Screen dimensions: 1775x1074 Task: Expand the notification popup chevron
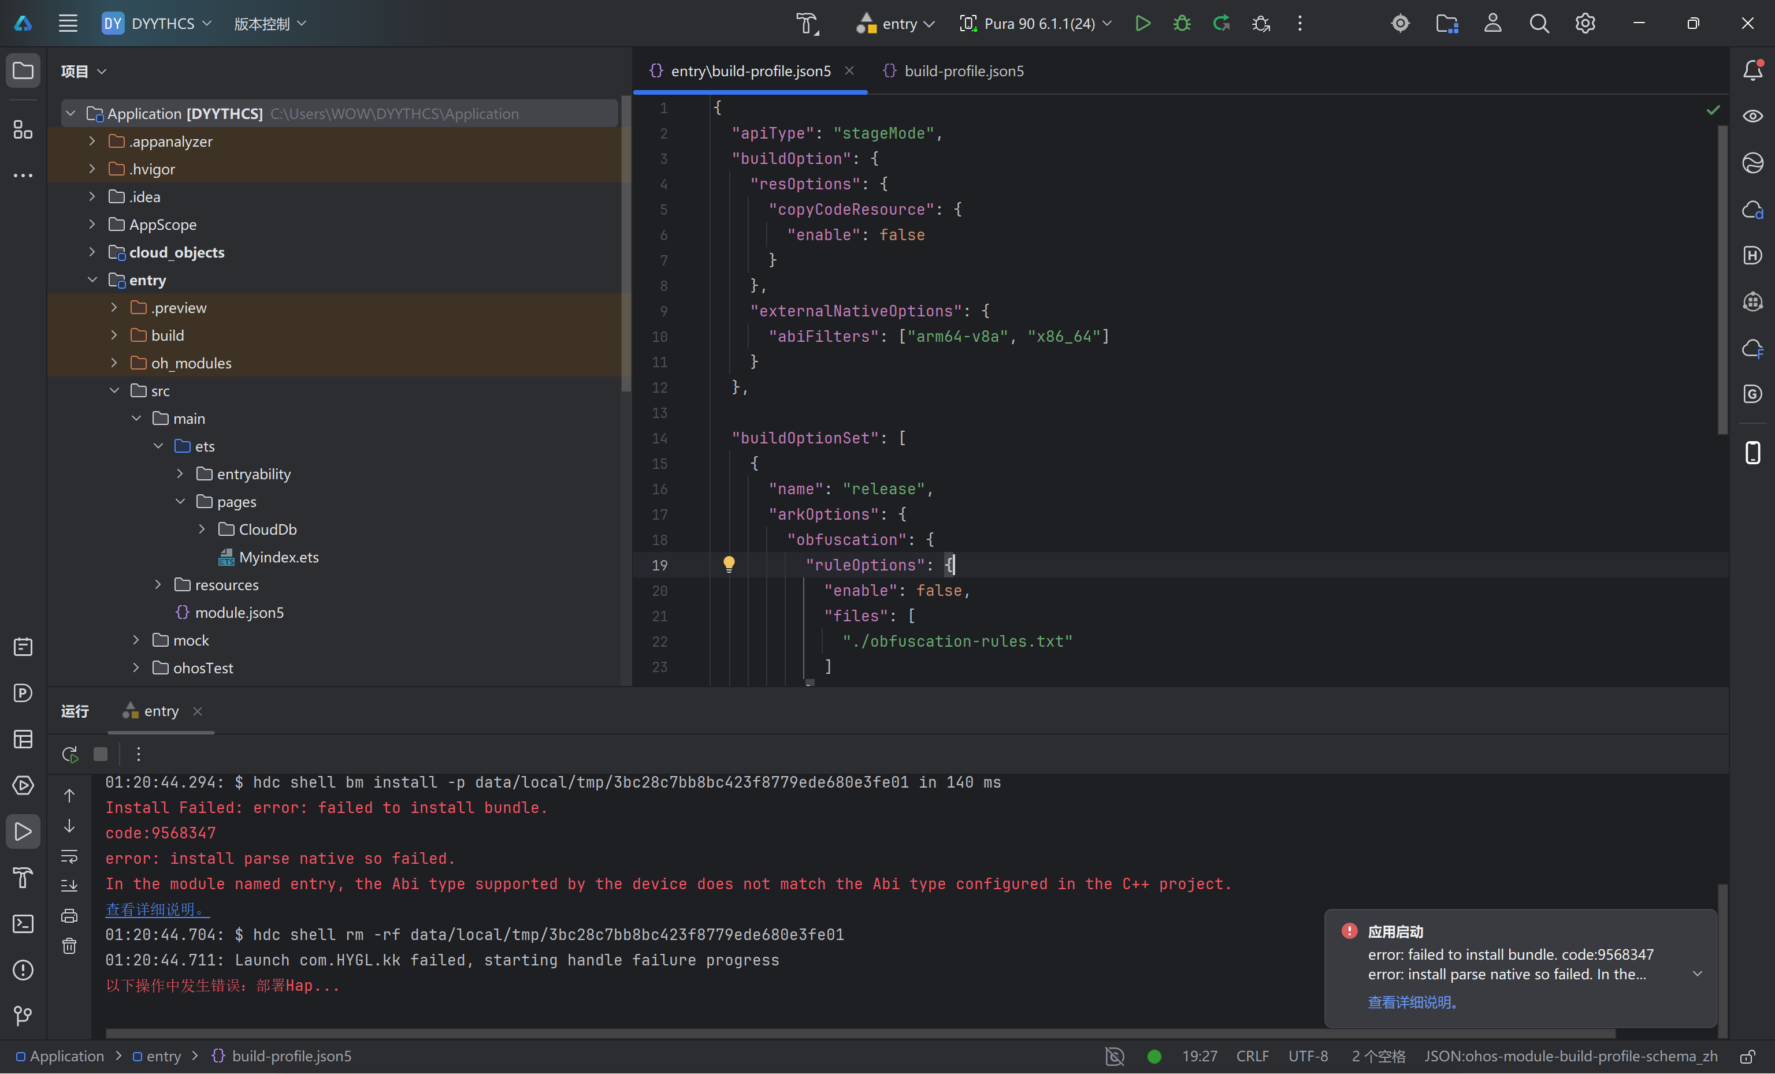tap(1698, 973)
